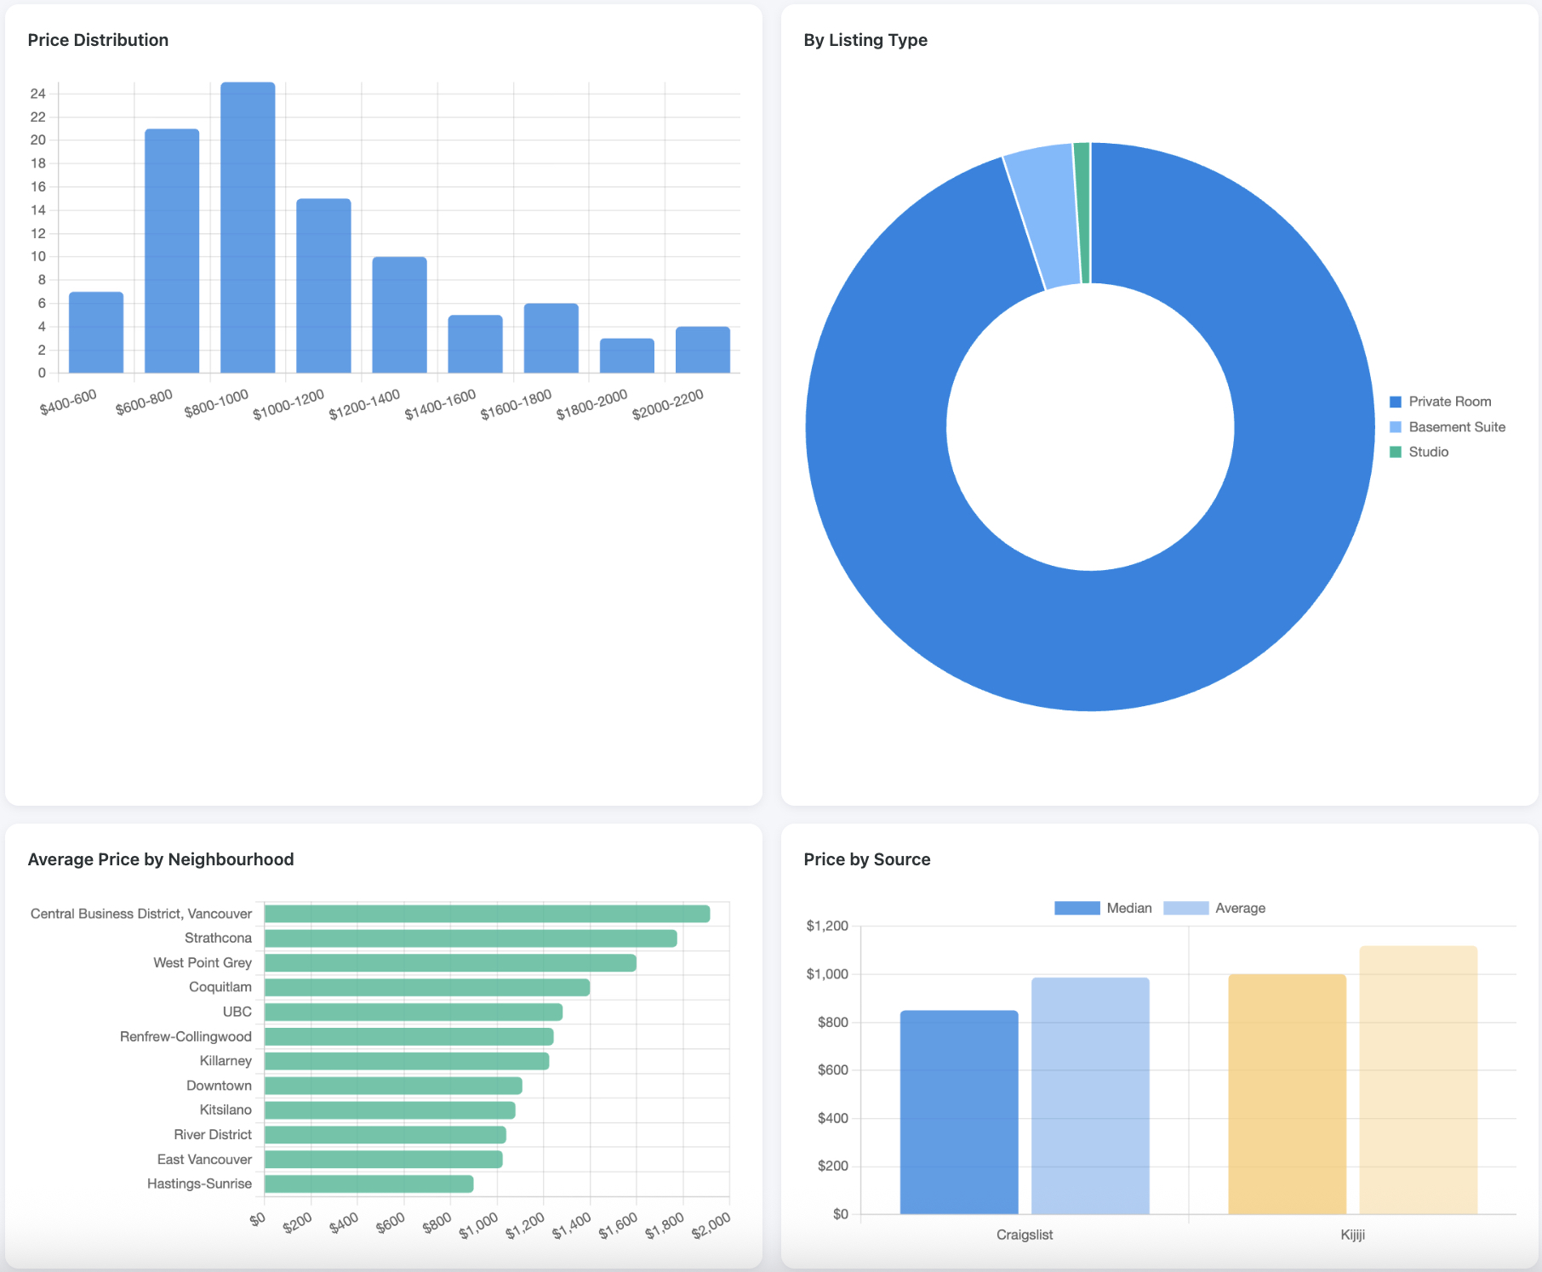Click the Central Business District neighbourhood bar
Screen dimensions: 1542x1272
pyautogui.click(x=487, y=914)
